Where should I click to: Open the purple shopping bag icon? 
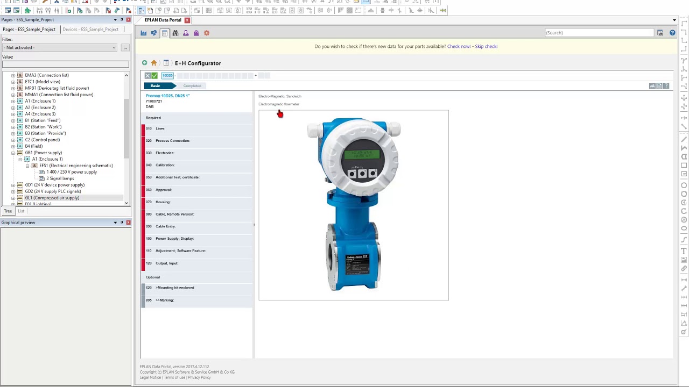coord(196,33)
